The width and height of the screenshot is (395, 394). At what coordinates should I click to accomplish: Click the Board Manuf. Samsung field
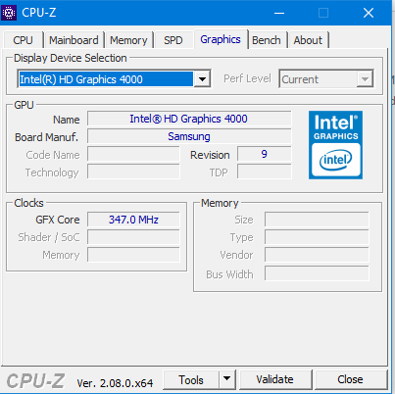tap(189, 136)
